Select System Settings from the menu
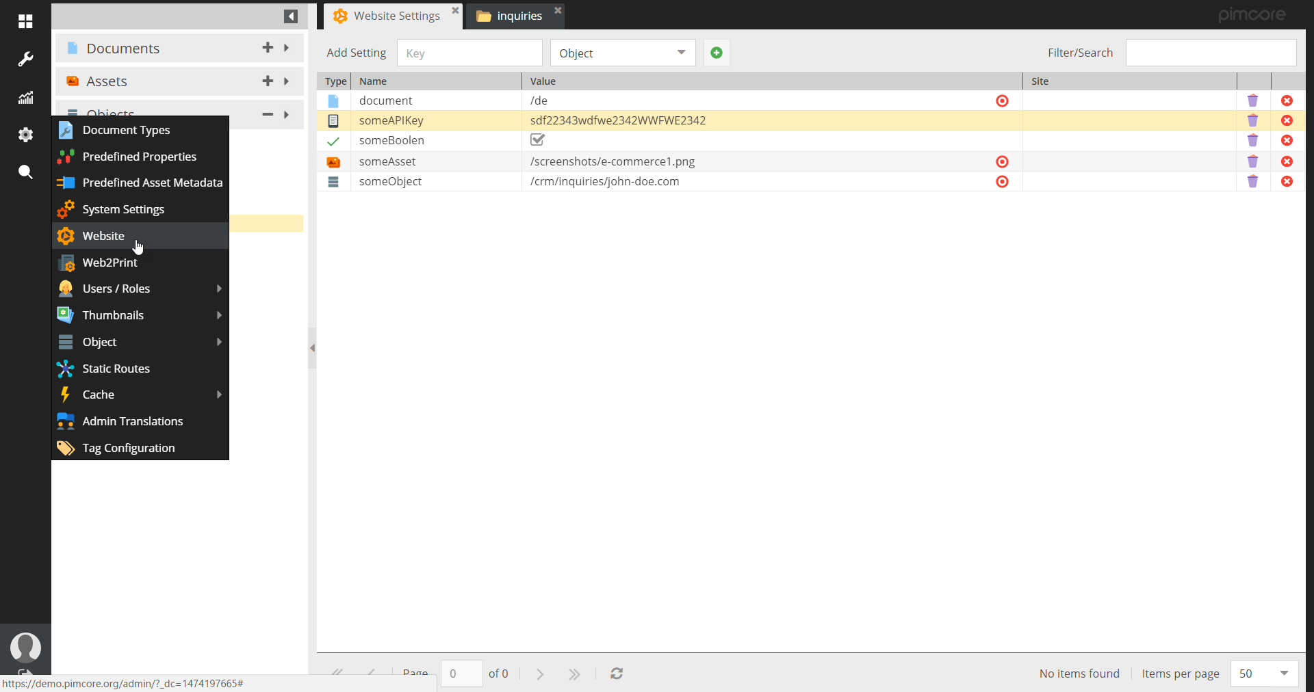Viewport: 1314px width, 692px height. (123, 209)
